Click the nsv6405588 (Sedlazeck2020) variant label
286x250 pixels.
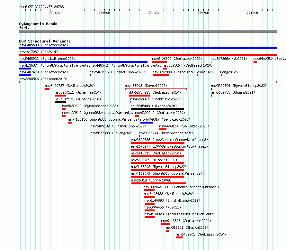[x=44, y=45]
